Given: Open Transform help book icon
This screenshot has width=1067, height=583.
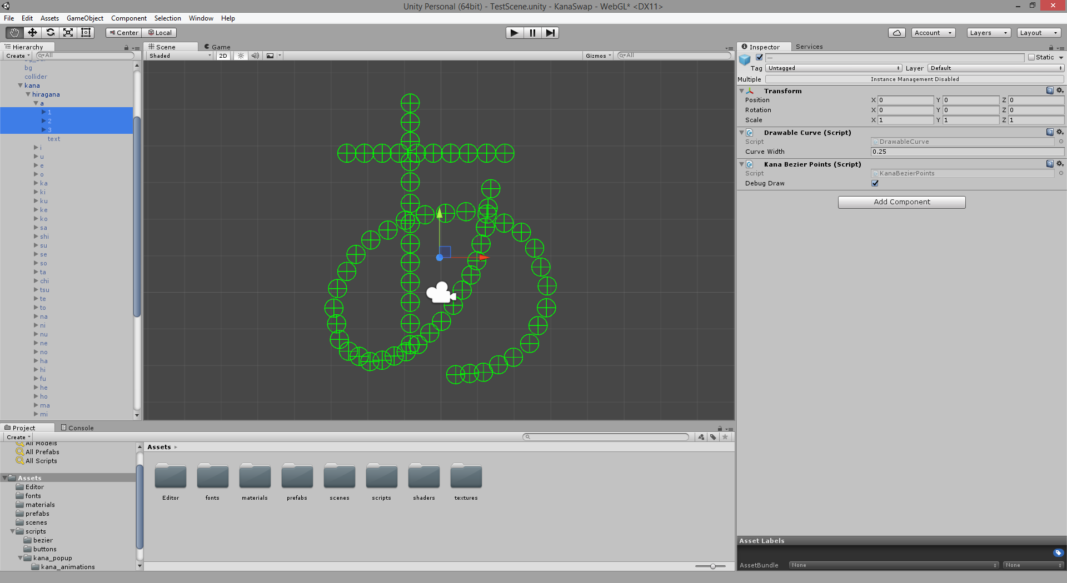Looking at the screenshot, I should (1050, 91).
